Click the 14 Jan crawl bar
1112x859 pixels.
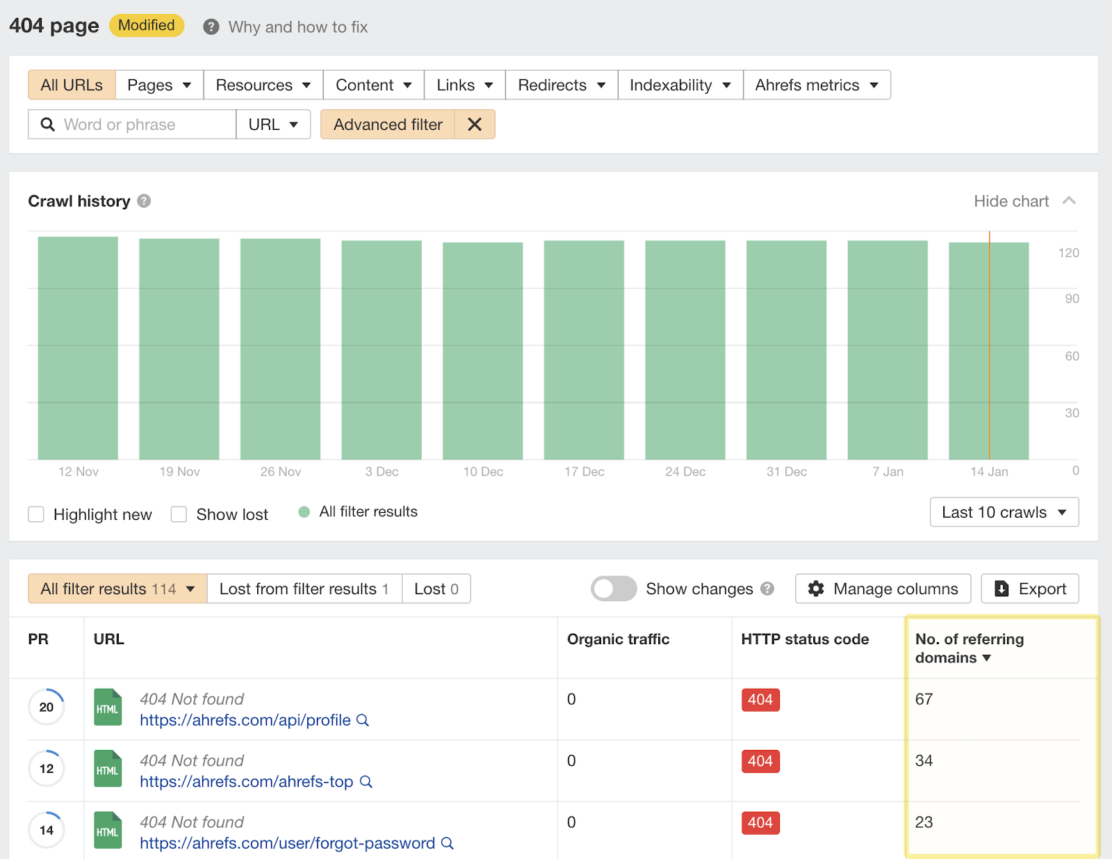[989, 351]
